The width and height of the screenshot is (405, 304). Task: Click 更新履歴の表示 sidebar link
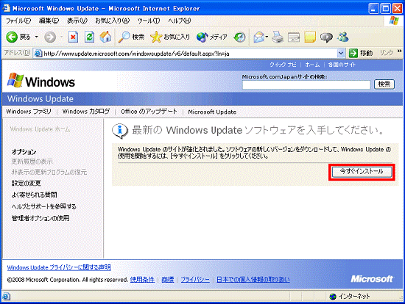click(32, 162)
